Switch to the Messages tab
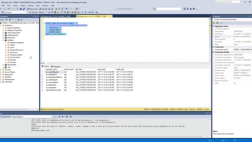This screenshot has width=252, height=142. [x=56, y=67]
